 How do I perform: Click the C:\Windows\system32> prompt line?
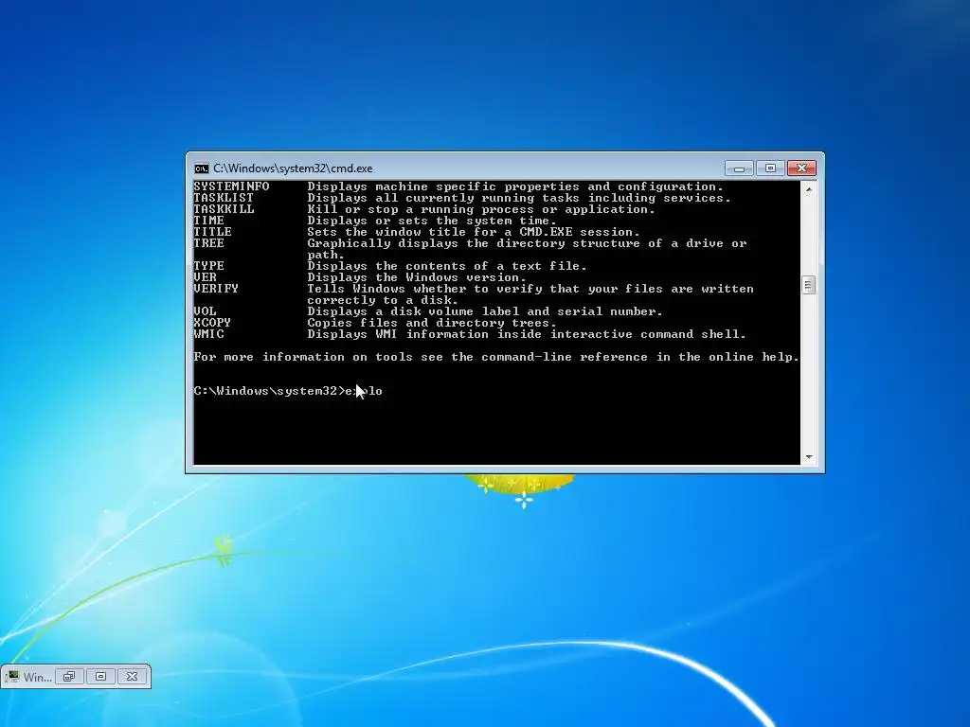(x=288, y=391)
